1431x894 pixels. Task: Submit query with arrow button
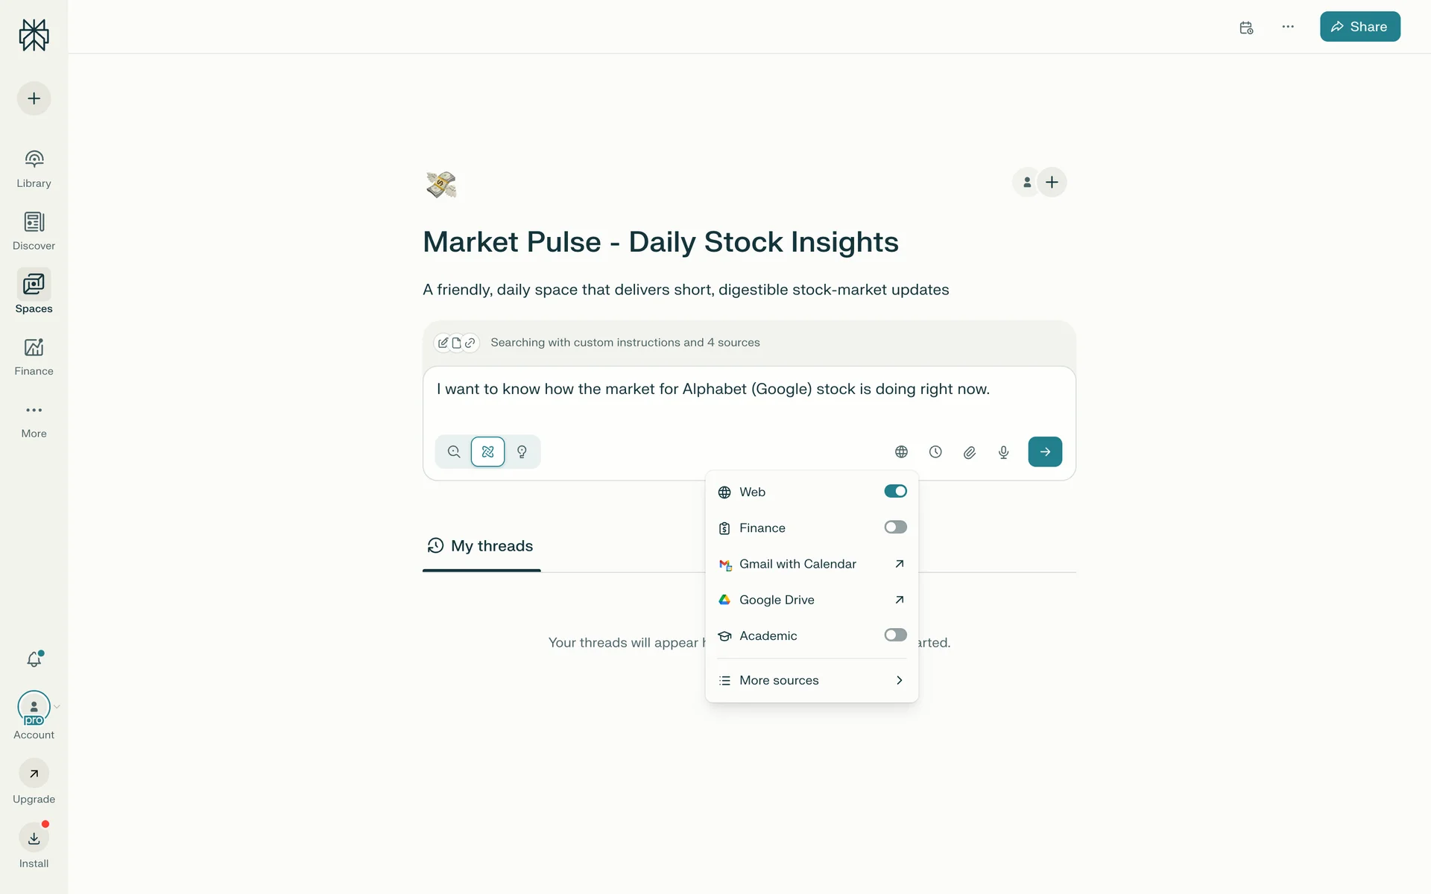click(1045, 452)
